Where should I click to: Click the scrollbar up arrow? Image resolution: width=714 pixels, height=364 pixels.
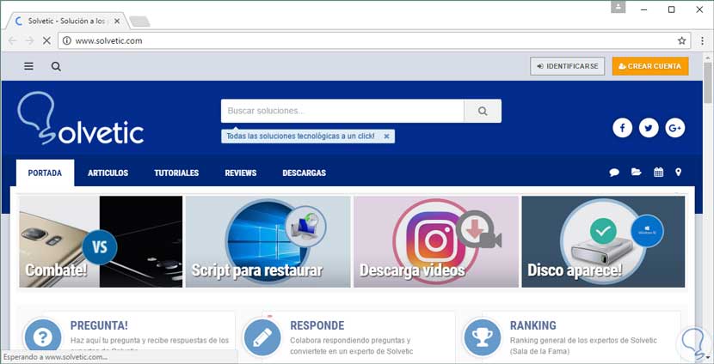point(708,57)
